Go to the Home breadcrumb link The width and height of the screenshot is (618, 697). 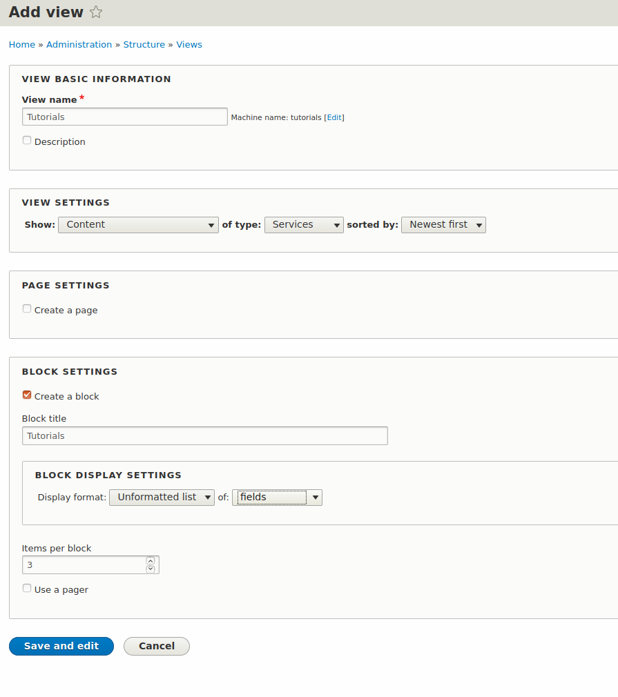pyautogui.click(x=21, y=45)
